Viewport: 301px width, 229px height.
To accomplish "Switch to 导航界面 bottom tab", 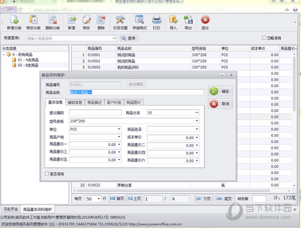I will click(11, 209).
